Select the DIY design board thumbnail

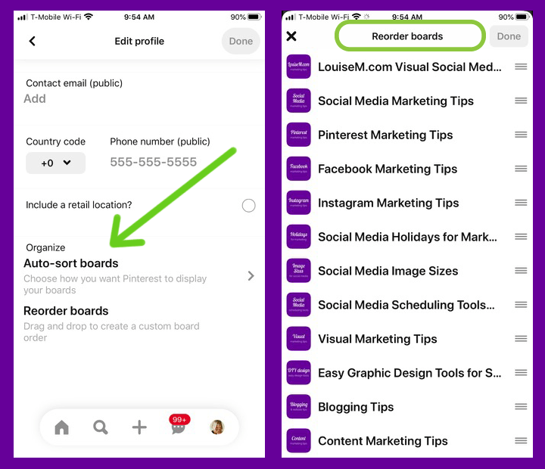298,372
